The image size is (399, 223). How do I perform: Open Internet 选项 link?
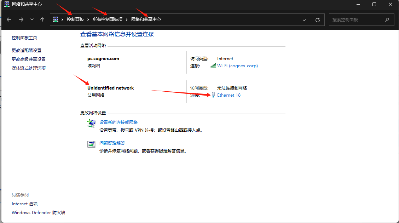click(25, 204)
